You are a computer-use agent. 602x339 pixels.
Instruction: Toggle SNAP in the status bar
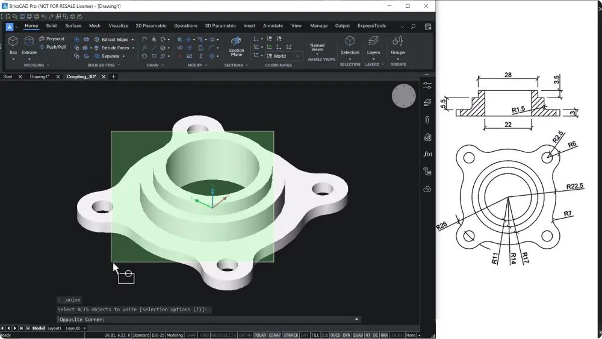(x=191, y=335)
